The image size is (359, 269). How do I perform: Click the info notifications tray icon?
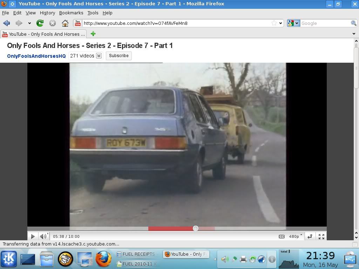point(272,259)
